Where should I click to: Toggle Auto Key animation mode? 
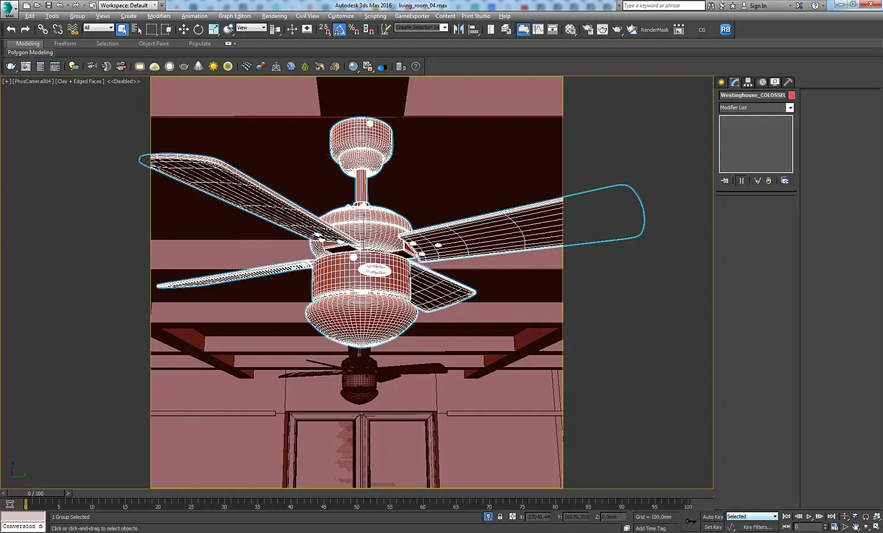713,517
